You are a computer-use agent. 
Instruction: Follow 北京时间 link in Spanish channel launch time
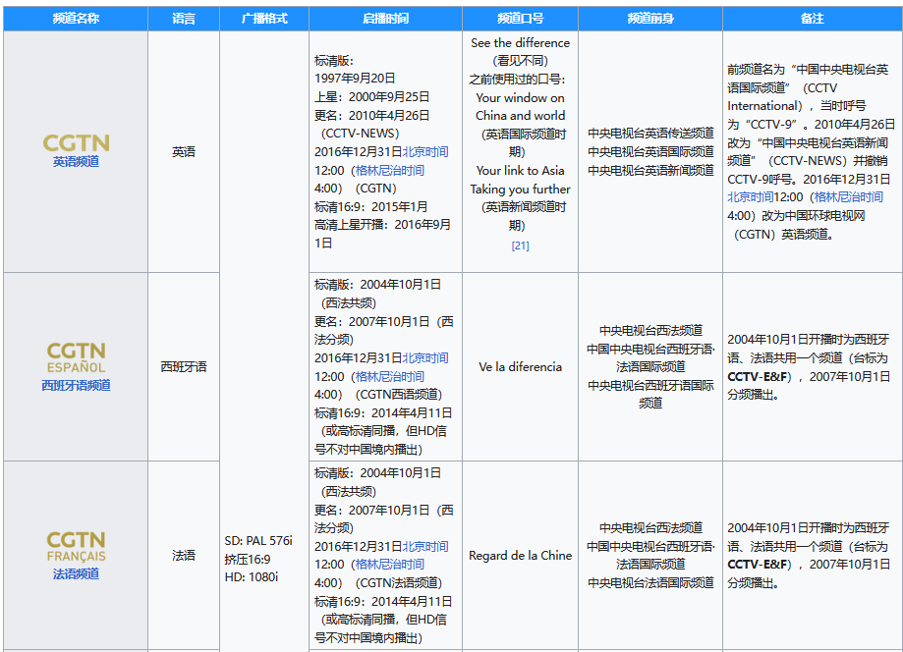pyautogui.click(x=425, y=358)
